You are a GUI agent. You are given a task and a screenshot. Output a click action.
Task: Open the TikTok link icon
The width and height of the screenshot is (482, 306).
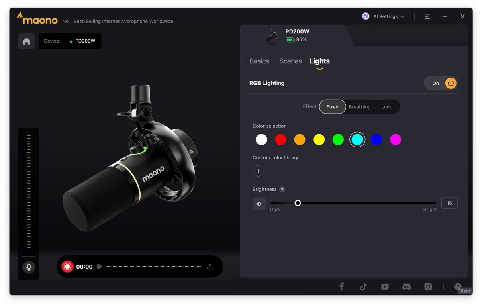coord(363,286)
